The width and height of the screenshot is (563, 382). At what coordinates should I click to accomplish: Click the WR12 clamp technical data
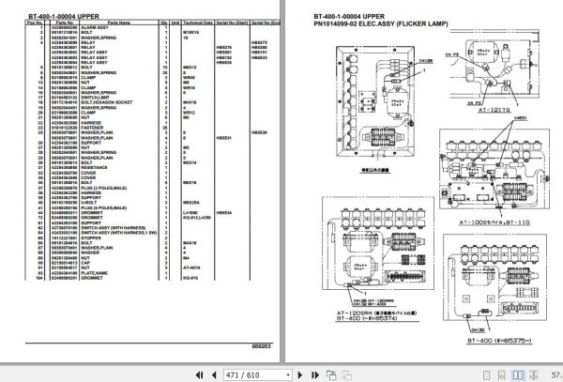click(189, 113)
